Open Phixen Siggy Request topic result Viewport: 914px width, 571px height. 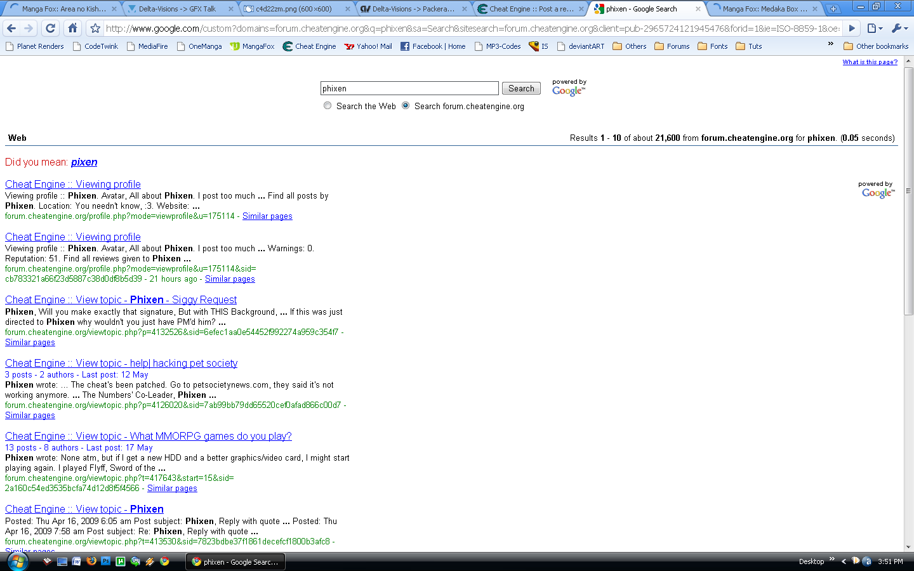click(121, 299)
